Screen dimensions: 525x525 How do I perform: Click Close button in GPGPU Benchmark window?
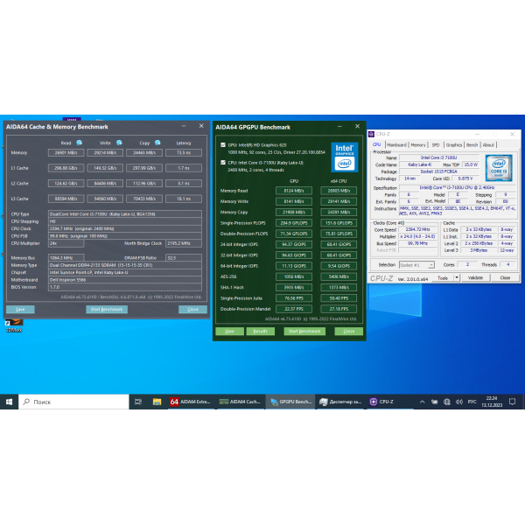click(348, 331)
